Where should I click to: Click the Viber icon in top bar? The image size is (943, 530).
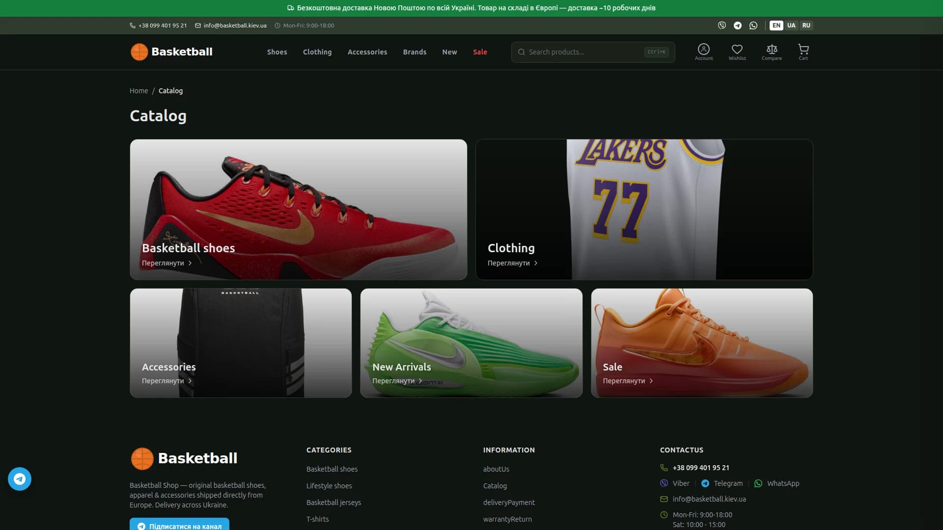coord(721,26)
